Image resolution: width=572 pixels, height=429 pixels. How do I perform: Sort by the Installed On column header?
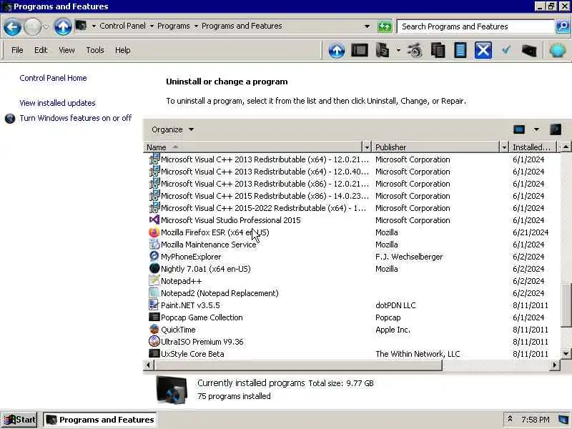point(533,147)
